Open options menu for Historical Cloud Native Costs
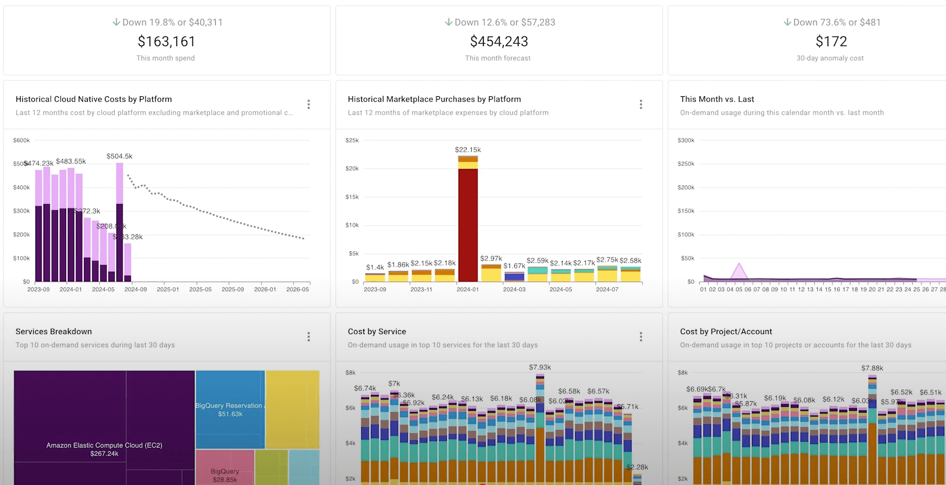This screenshot has height=485, width=946. tap(309, 104)
